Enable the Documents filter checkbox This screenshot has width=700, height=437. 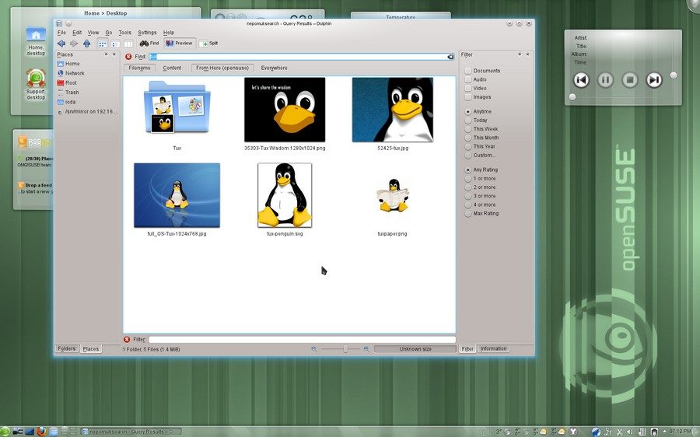point(468,71)
